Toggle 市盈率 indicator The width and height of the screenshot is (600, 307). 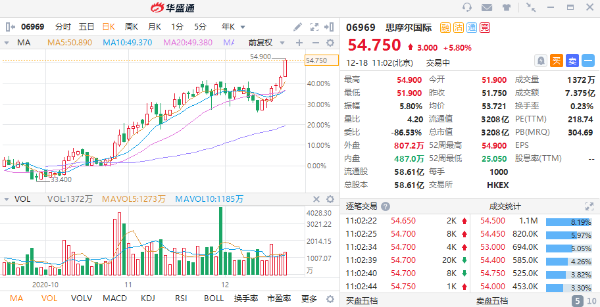tap(278, 298)
